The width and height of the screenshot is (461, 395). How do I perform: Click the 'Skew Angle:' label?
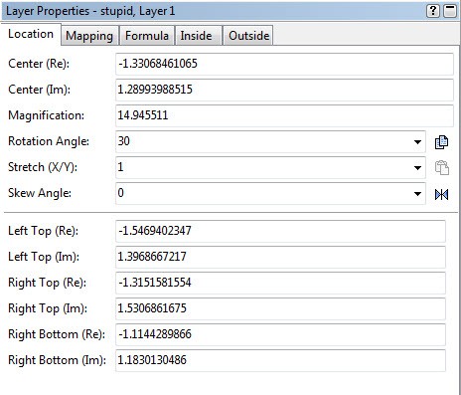pos(40,193)
